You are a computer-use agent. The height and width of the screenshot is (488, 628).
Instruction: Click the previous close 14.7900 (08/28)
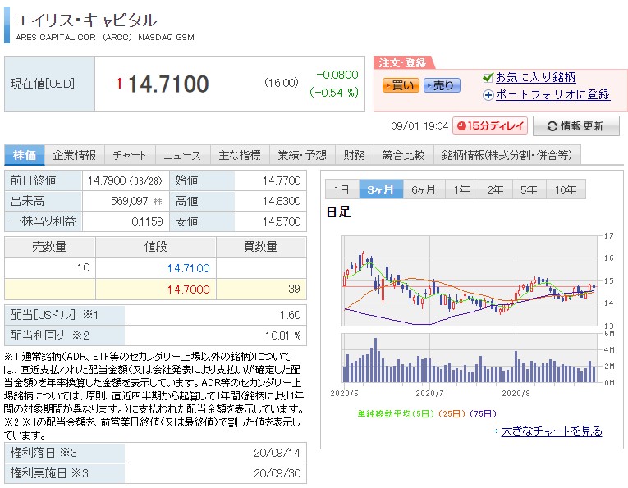coord(125,180)
